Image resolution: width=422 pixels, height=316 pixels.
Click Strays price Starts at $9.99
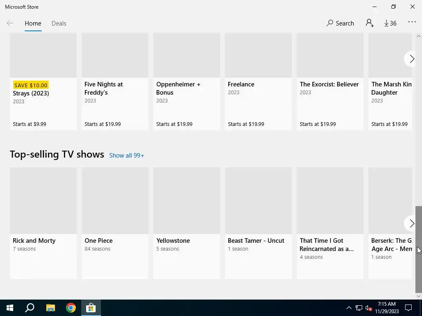29,124
